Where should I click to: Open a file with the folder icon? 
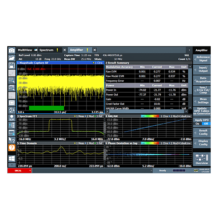tap(12, 57)
